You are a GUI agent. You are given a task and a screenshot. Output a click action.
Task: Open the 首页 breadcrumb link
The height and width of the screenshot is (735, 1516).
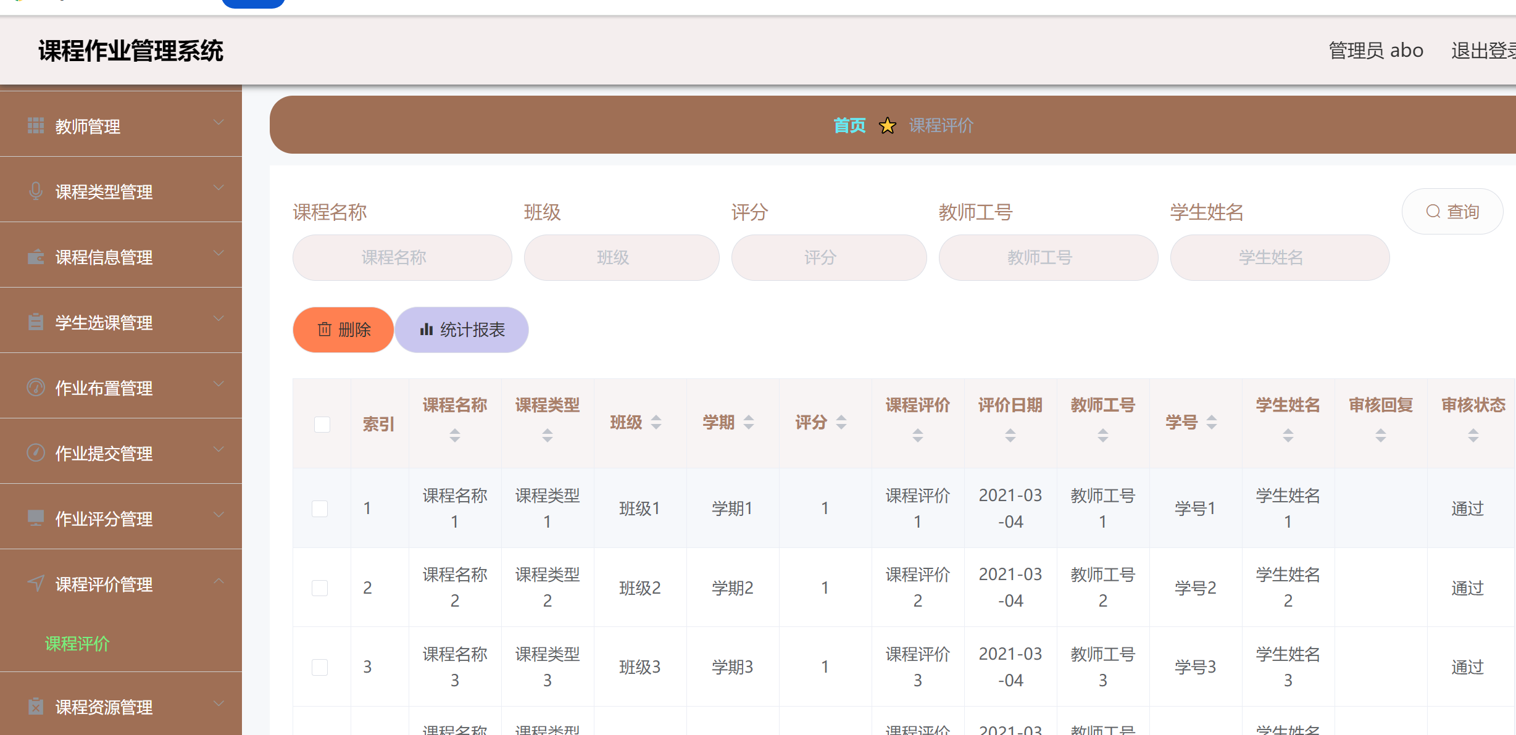pos(849,126)
